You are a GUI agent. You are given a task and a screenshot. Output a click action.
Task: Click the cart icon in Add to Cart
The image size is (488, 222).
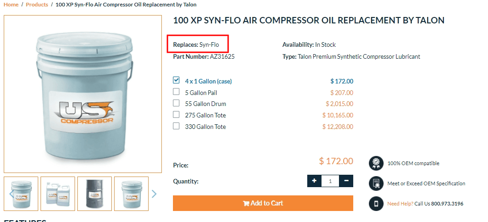[246, 204]
